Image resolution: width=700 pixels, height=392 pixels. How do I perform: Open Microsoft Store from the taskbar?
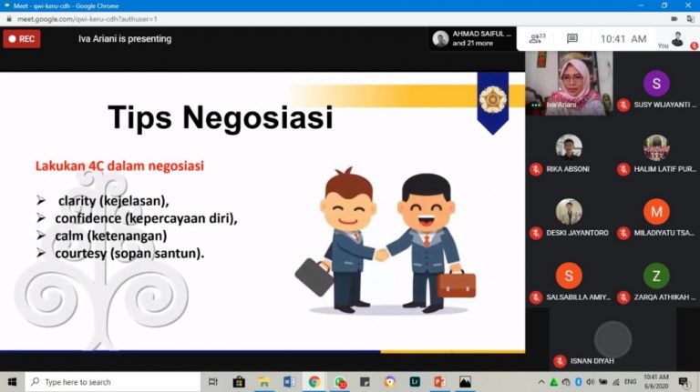pos(239,382)
